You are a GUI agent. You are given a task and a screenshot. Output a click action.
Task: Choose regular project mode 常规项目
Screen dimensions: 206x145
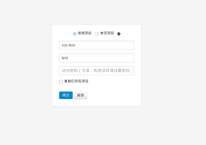(x=74, y=34)
